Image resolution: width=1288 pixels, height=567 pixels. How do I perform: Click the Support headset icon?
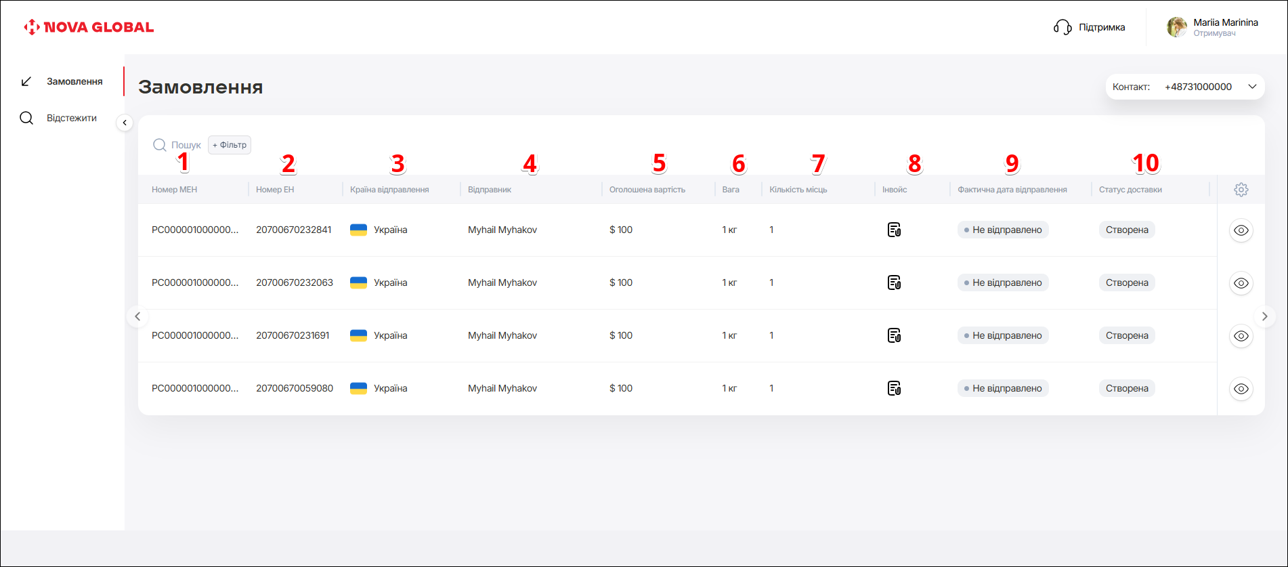[x=1062, y=27]
